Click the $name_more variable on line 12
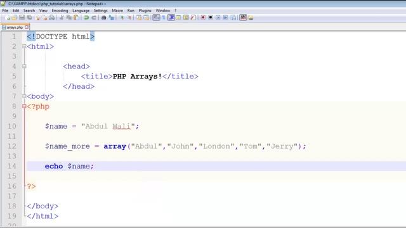Screen dimensions: 406x228 tap(67, 146)
